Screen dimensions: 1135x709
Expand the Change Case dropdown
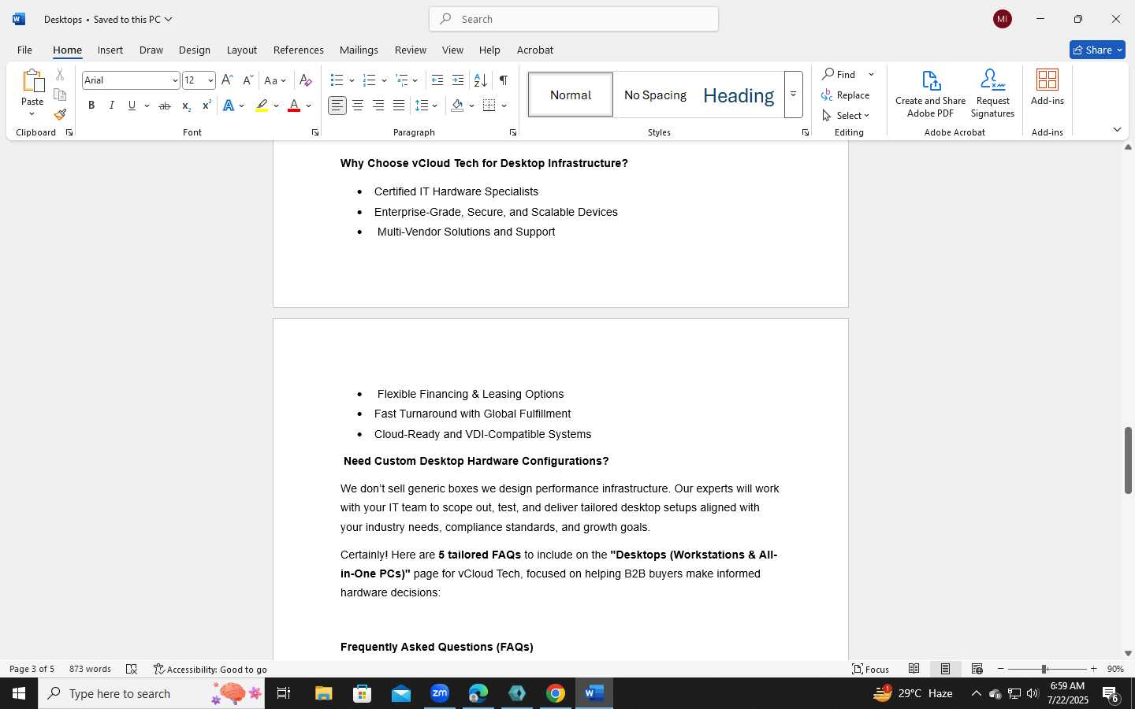pyautogui.click(x=284, y=80)
